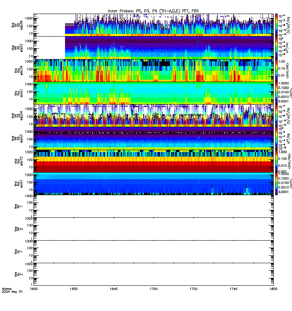Click the empty "the fb 1" plot panel
This screenshot has width=292, height=311.
click(x=153, y=252)
